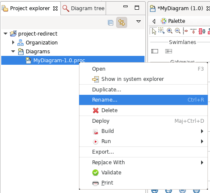This screenshot has width=210, height=193.
Task: Select the project-redirect project row
Action: pyautogui.click(x=73, y=34)
